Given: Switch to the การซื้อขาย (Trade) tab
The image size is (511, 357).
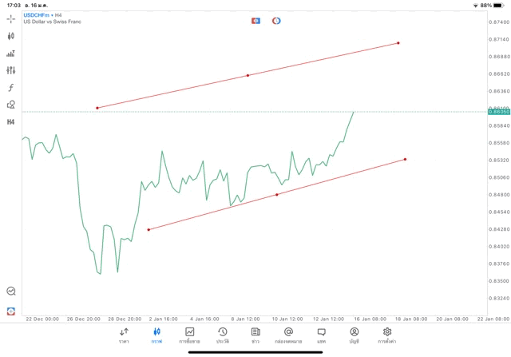Looking at the screenshot, I should pos(189,335).
